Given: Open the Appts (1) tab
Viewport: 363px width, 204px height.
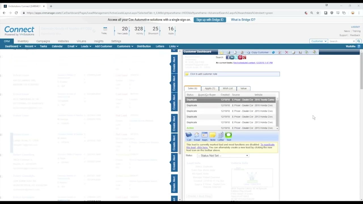Looking at the screenshot, I should coord(210,88).
